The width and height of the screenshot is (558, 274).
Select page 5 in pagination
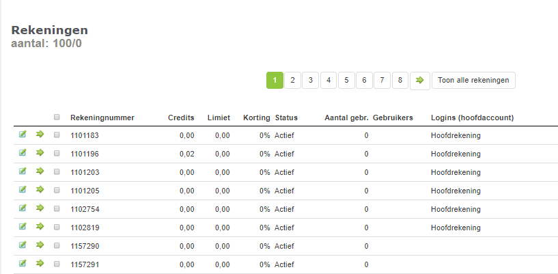point(346,81)
